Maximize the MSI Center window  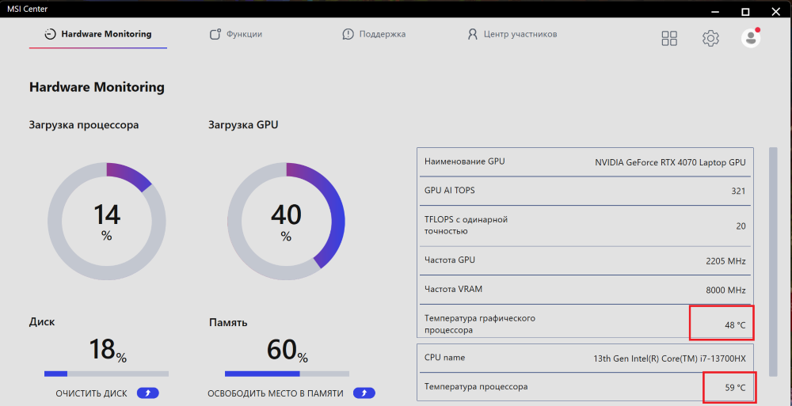click(745, 11)
